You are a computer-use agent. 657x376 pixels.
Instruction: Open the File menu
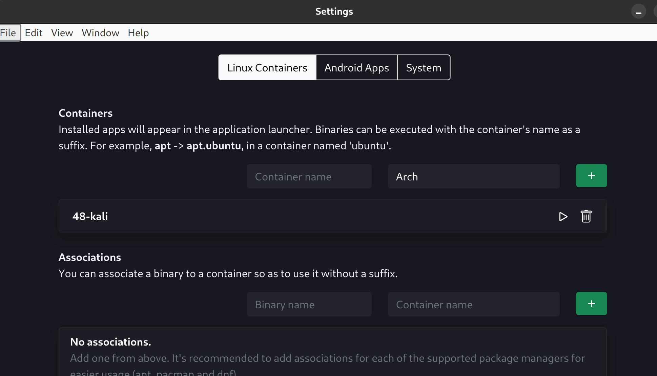pyautogui.click(x=8, y=33)
